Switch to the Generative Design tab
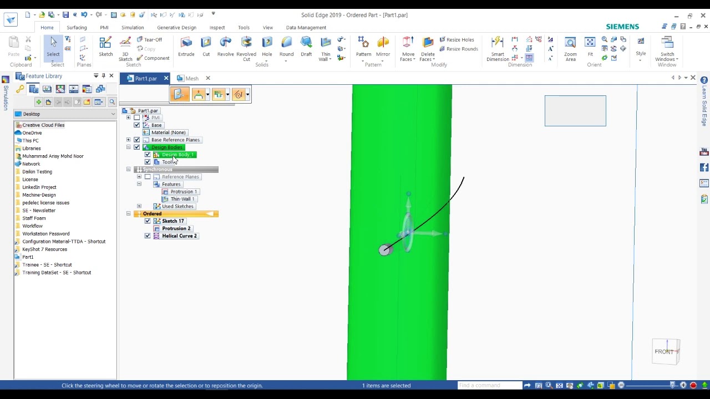710x399 pixels. click(x=176, y=28)
